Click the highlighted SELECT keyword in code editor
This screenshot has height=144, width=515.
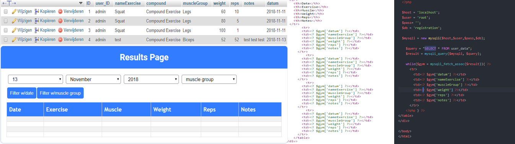coord(430,49)
